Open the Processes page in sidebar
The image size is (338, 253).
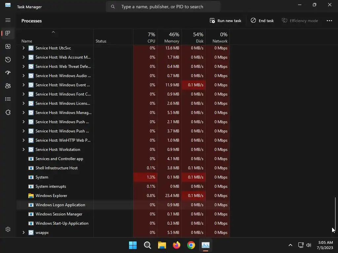[8, 33]
